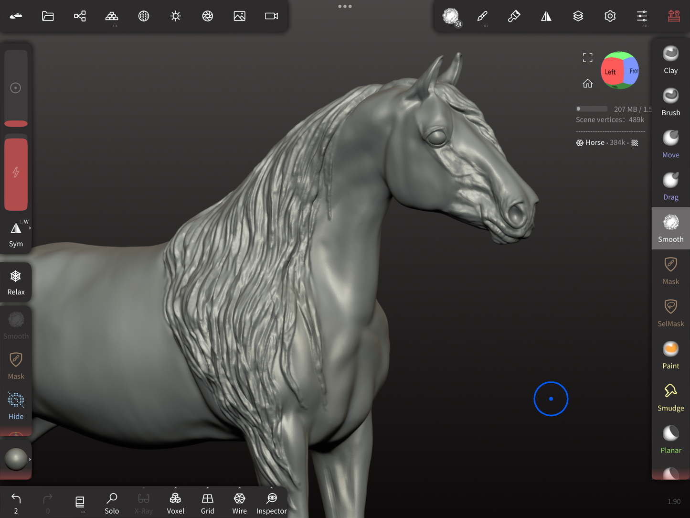Select the Paint tool
Viewport: 690px width, 518px height.
[670, 356]
